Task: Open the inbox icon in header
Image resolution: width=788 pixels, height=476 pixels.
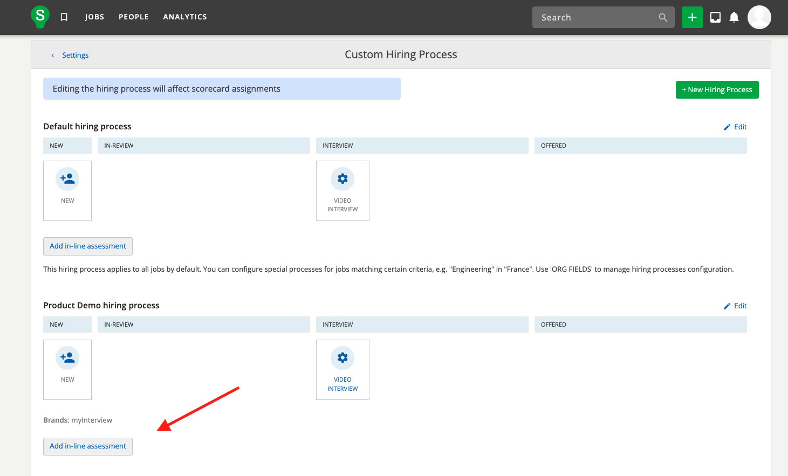Action: tap(715, 17)
